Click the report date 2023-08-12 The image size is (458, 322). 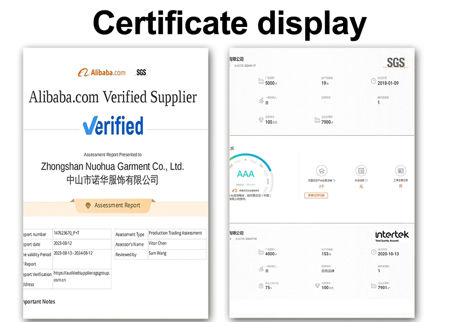tap(63, 243)
